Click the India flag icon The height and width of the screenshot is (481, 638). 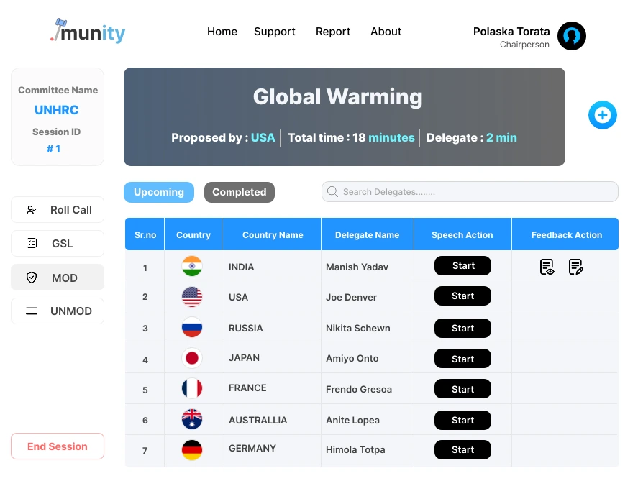(192, 267)
